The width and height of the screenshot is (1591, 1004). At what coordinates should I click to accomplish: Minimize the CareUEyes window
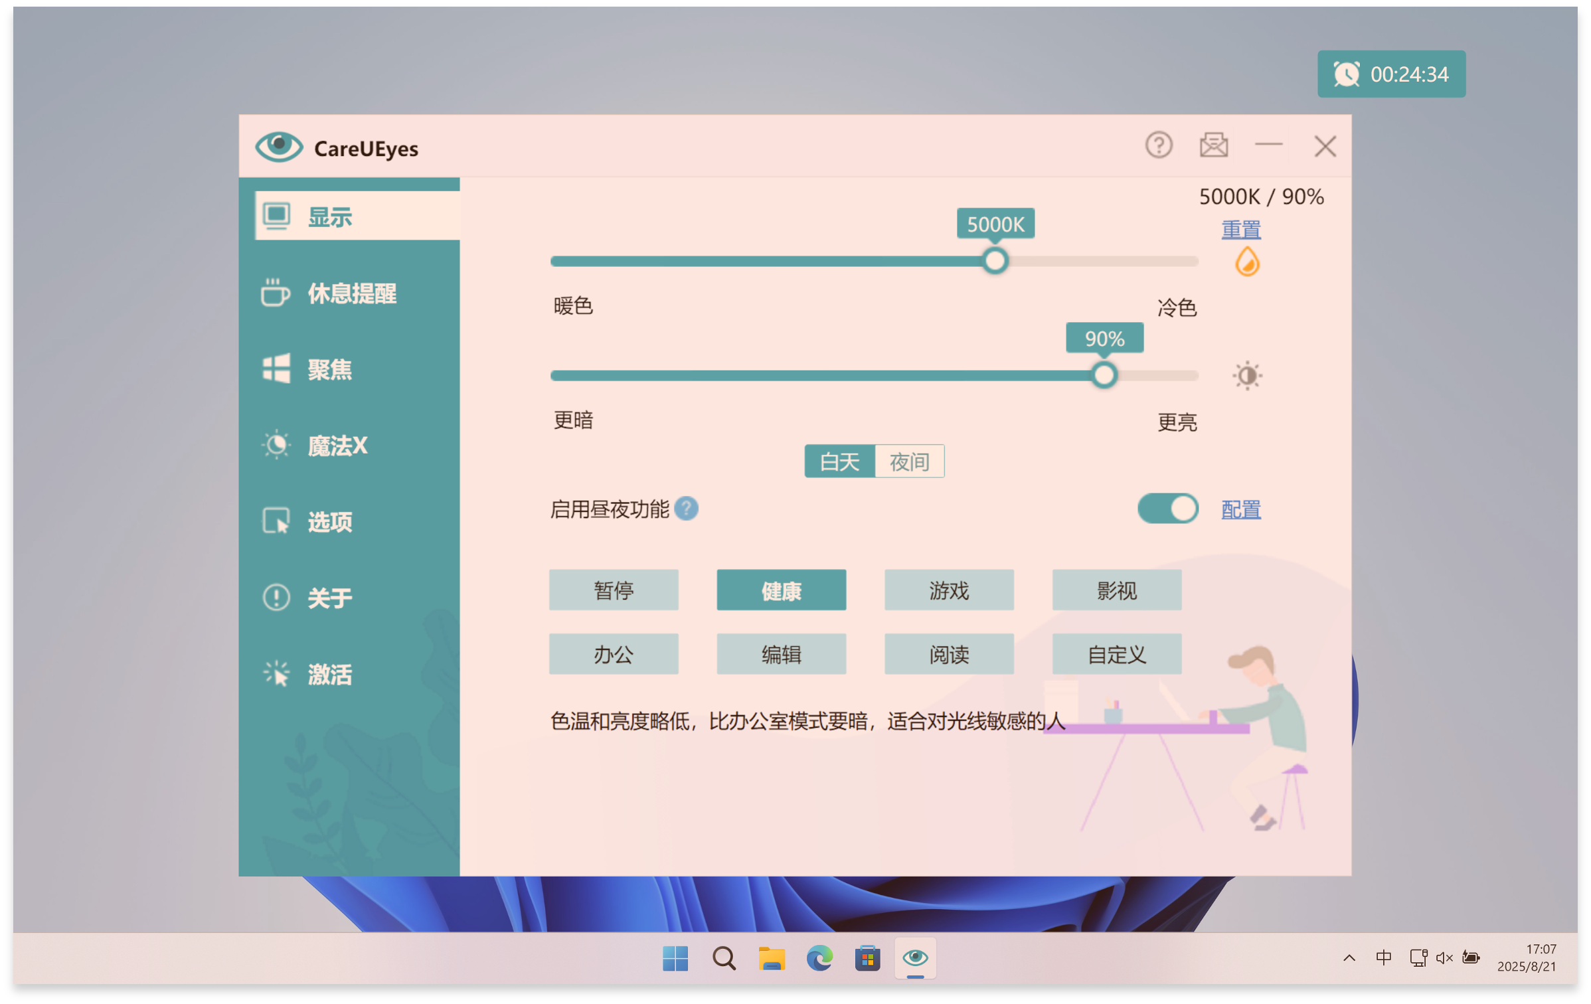click(x=1268, y=145)
